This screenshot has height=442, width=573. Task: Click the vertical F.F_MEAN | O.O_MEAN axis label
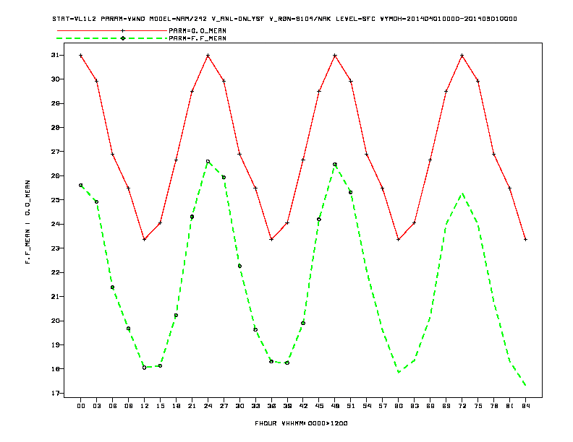(x=27, y=222)
